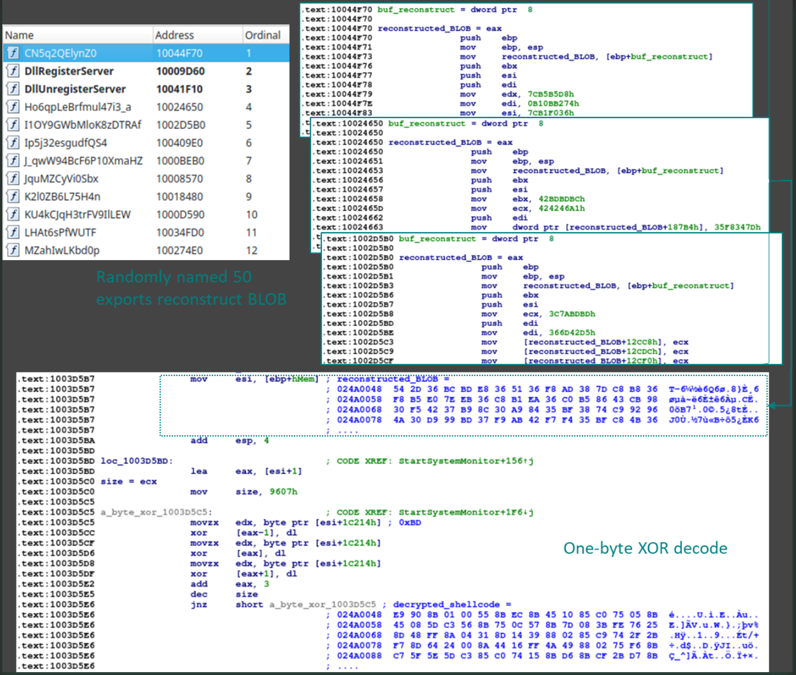Select the function icon beside J_qwW94BcF6P10XmaHZ
This screenshot has height=675, width=796.
click(x=13, y=160)
